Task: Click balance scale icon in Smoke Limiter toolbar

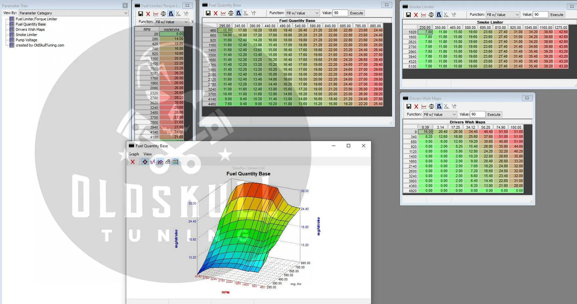Action: point(431,15)
